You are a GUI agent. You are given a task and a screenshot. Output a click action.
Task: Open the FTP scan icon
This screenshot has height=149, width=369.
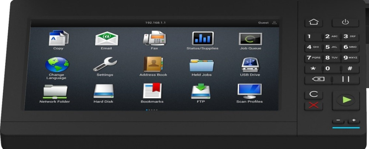(201, 91)
